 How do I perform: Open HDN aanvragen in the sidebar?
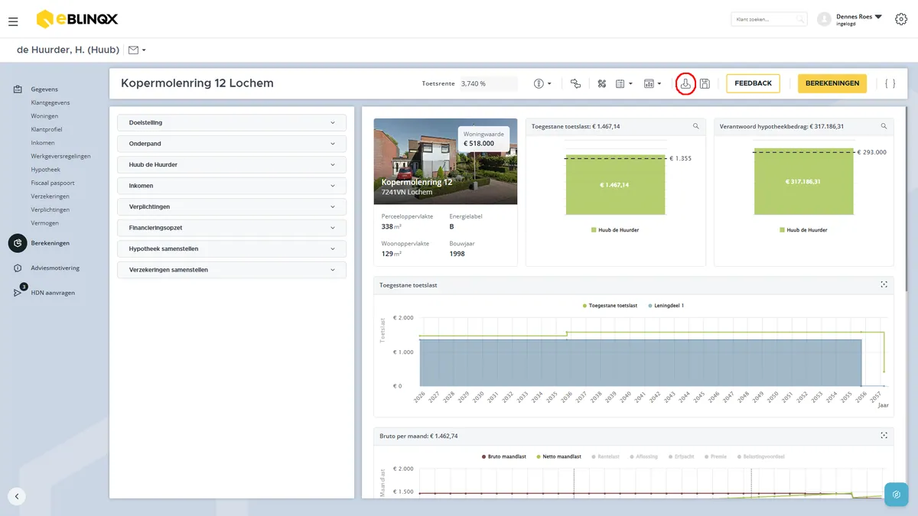pos(53,293)
